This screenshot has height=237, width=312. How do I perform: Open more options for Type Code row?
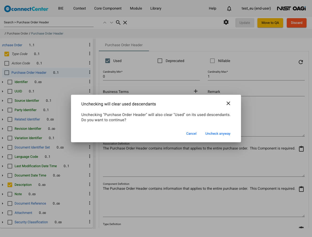[x=90, y=53]
